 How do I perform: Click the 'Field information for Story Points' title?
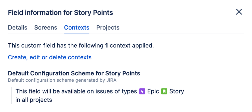[x=61, y=13]
